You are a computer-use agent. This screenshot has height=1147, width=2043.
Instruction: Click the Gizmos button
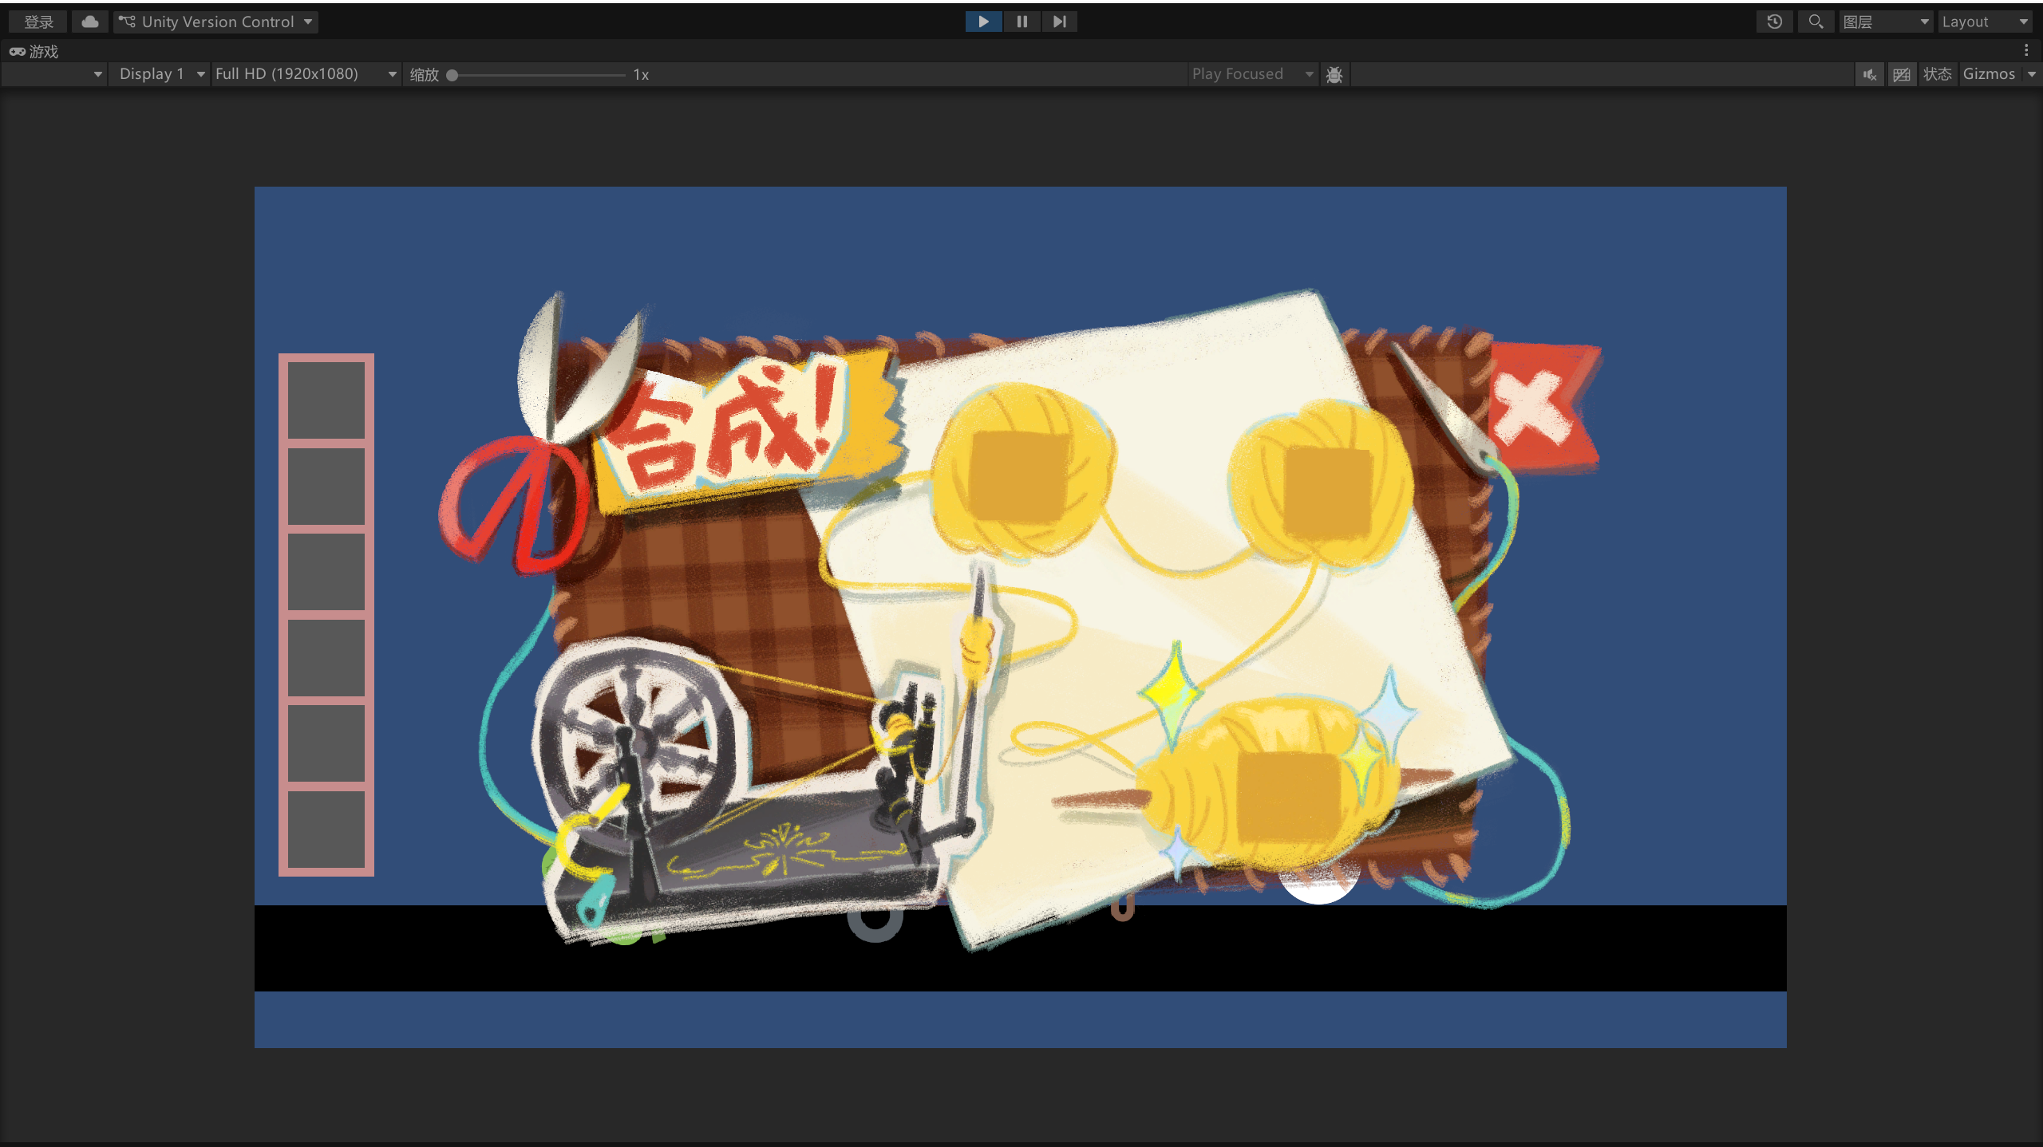click(1989, 74)
